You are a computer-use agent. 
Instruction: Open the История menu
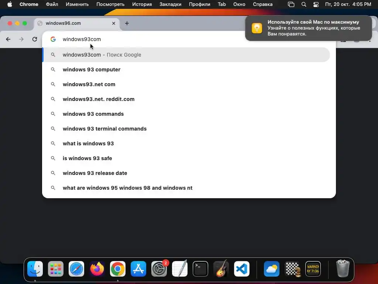coord(142,4)
